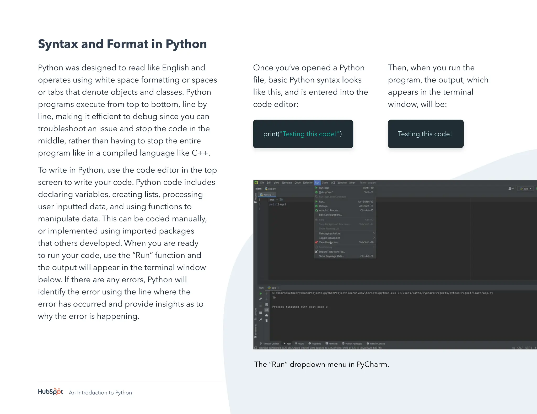Open the TODO tool window tab
The height and width of the screenshot is (414, 537).
[x=299, y=344]
